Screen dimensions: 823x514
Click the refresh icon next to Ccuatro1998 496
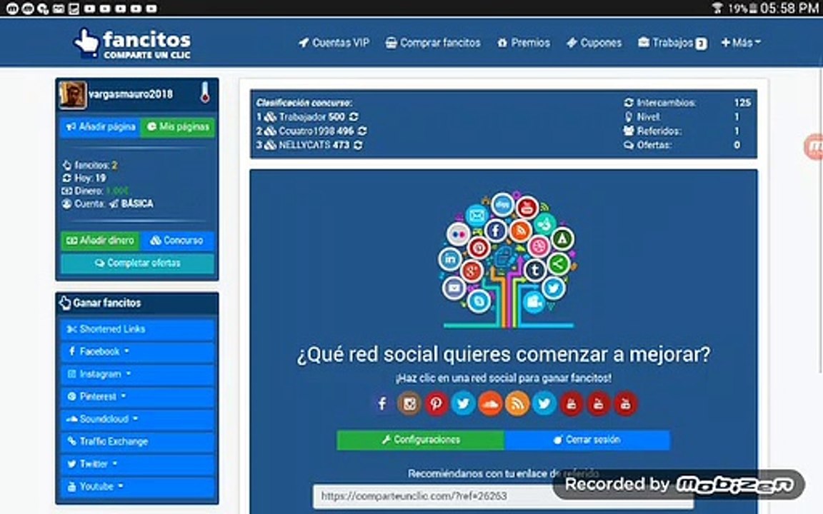pyautogui.click(x=362, y=131)
